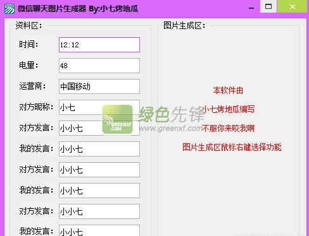Click the app icon in the title bar

[x=9, y=9]
